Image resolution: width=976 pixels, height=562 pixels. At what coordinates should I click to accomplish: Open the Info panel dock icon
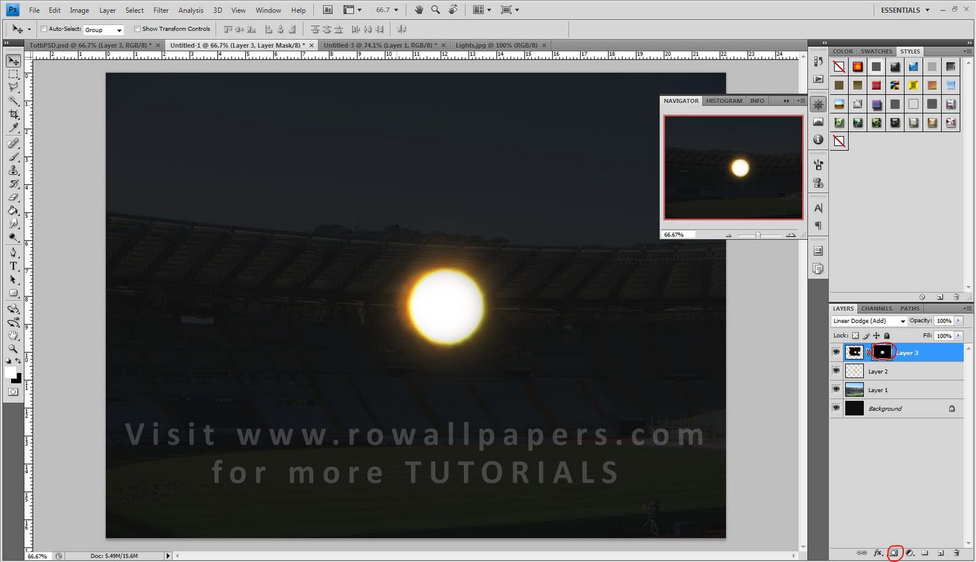tap(818, 140)
